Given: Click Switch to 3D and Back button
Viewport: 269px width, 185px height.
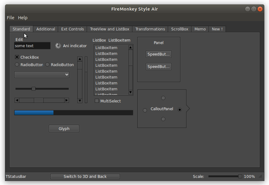Looking at the screenshot, I should point(85,177).
